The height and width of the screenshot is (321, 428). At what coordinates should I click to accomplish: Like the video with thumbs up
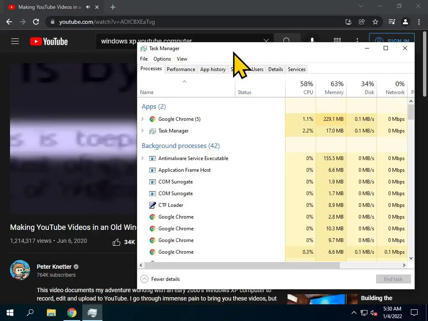(x=117, y=242)
